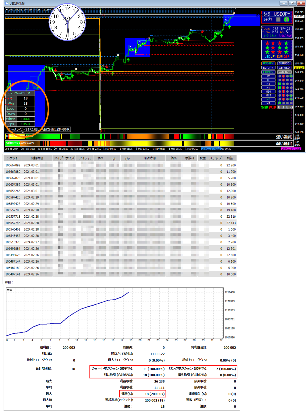Click the yellow 150.000 price level marker
Screen dimensions: 306x411
pyautogui.click(x=299, y=68)
